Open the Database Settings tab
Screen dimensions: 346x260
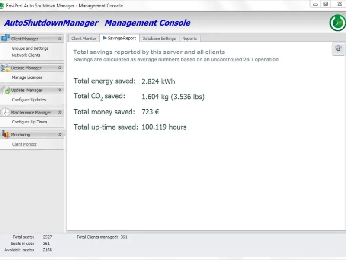click(x=159, y=39)
